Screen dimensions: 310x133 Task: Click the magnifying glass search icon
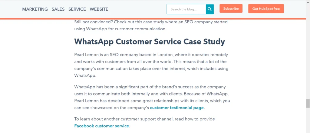209,9
